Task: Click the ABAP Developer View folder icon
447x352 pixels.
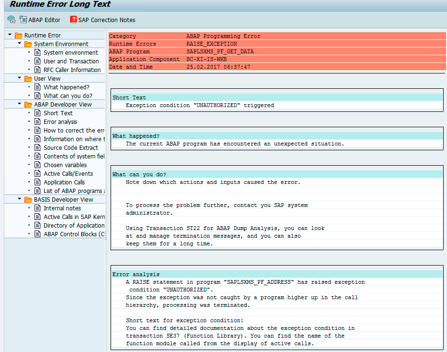Action: click(28, 105)
